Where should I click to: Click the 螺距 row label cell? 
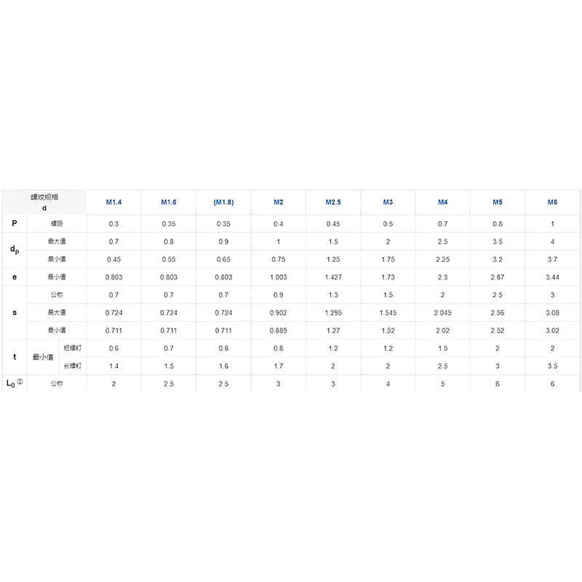[x=57, y=223]
